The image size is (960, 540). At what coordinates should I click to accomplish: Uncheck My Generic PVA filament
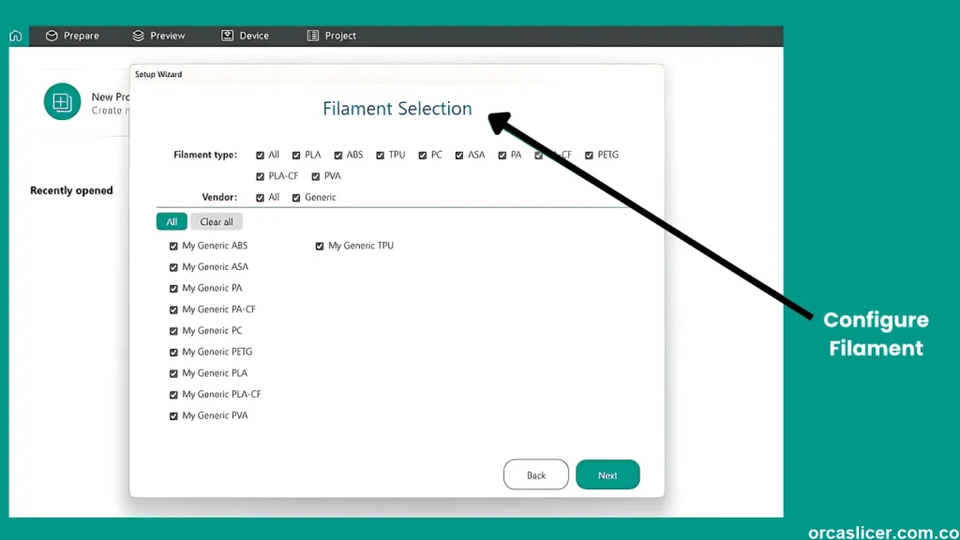pyautogui.click(x=173, y=415)
